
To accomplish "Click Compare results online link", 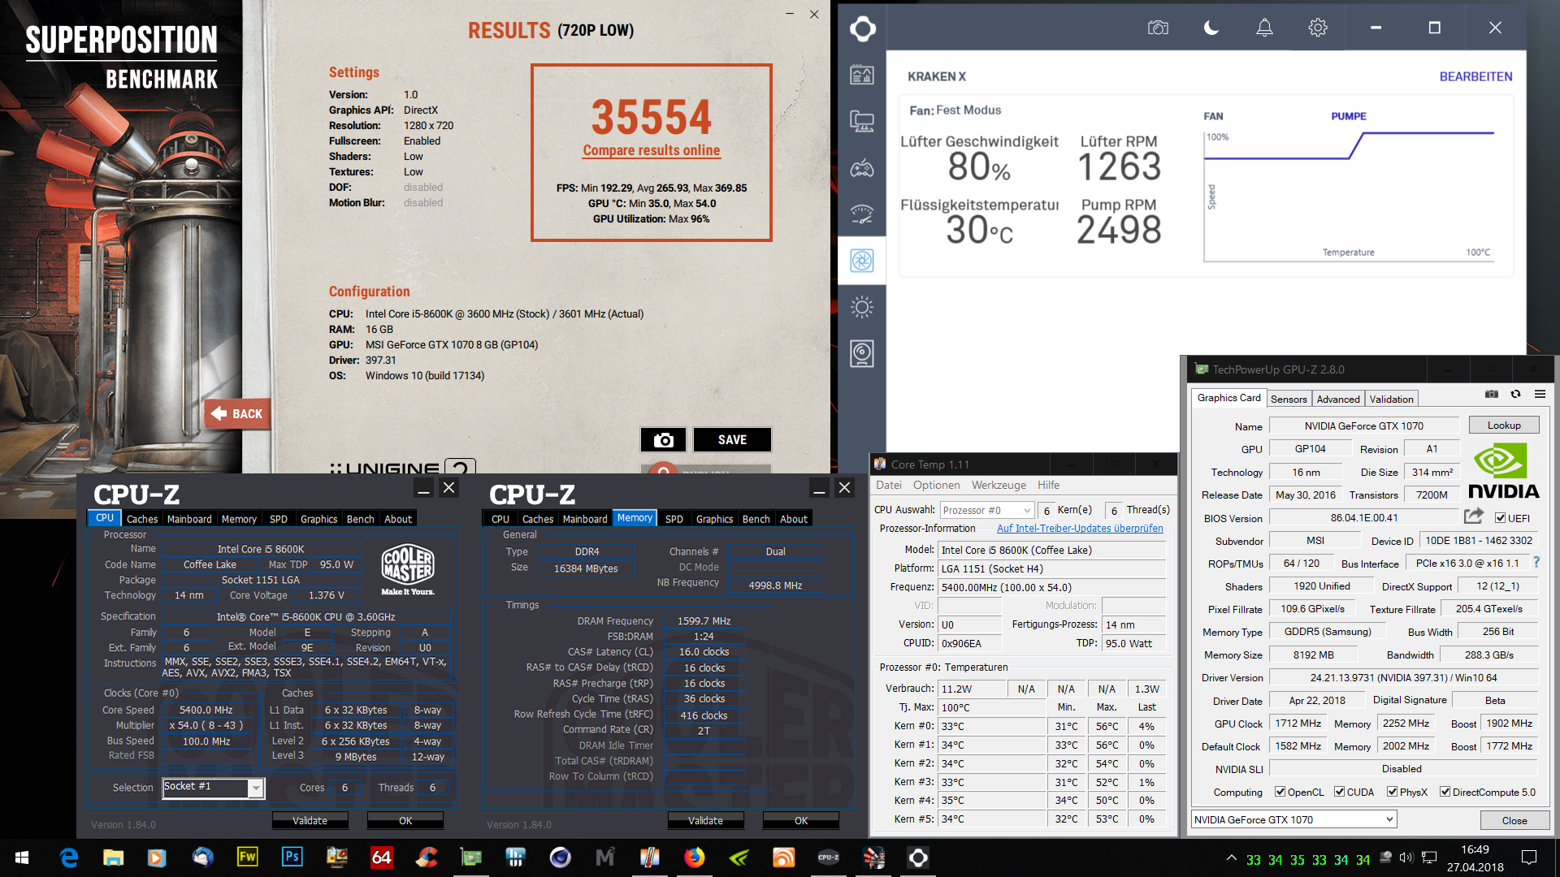I will click(651, 150).
